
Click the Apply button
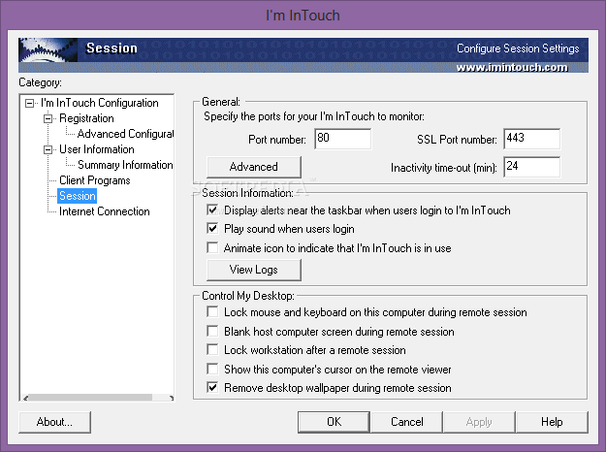(x=479, y=422)
